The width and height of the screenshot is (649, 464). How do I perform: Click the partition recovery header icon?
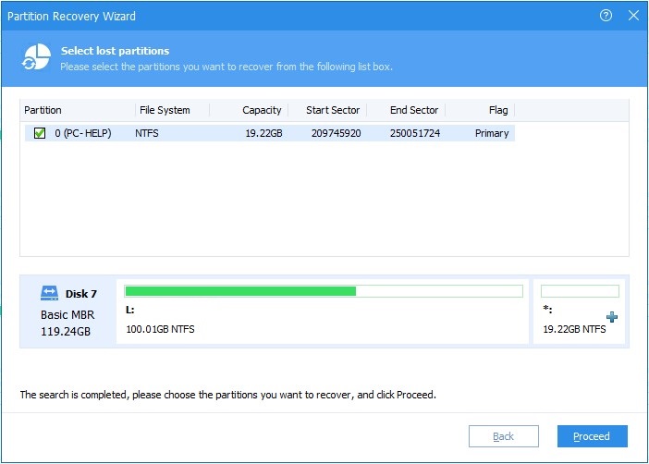click(35, 57)
